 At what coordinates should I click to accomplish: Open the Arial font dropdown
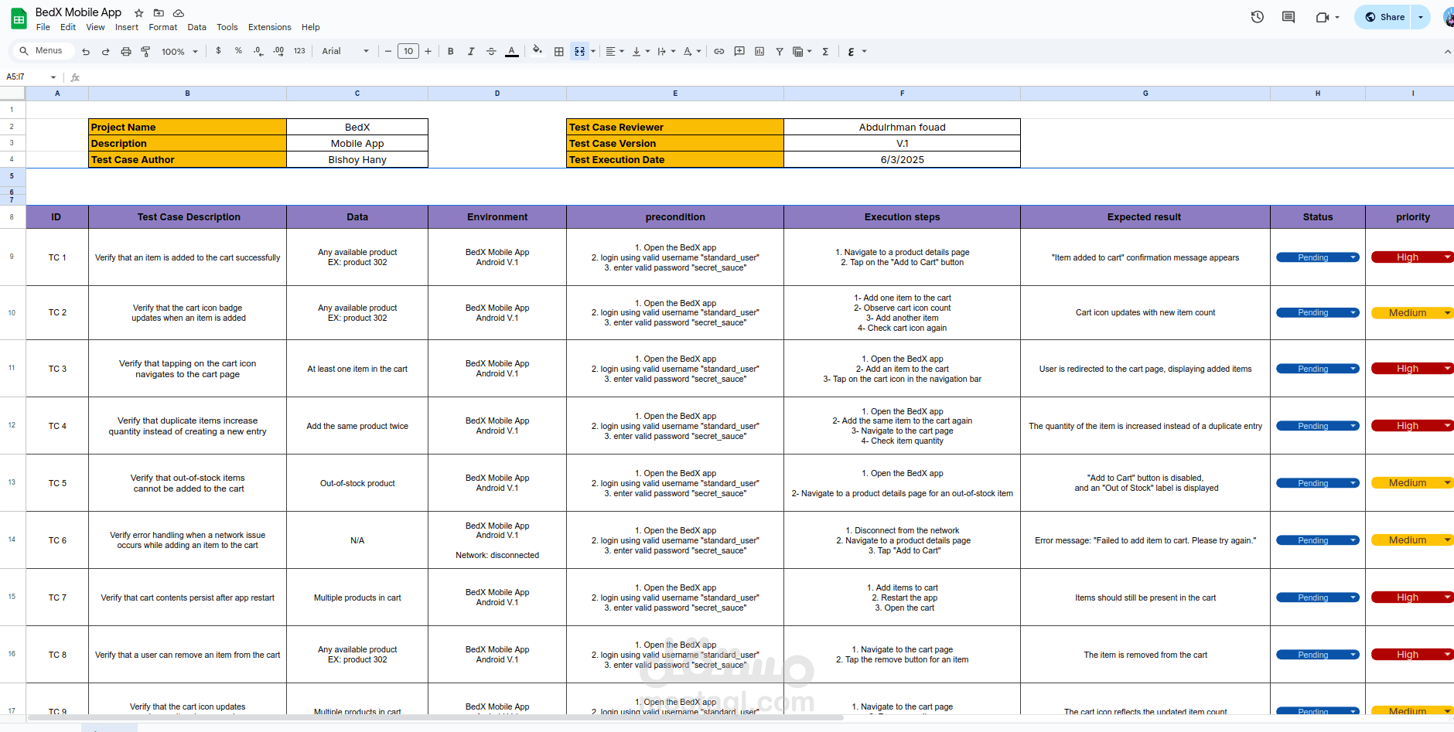[345, 52]
